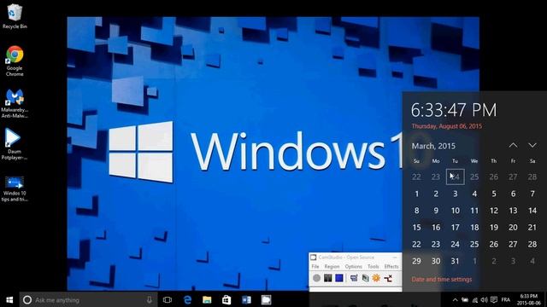Select March 29 in the calendar
Screen dimensions: 547x307
[416, 261]
